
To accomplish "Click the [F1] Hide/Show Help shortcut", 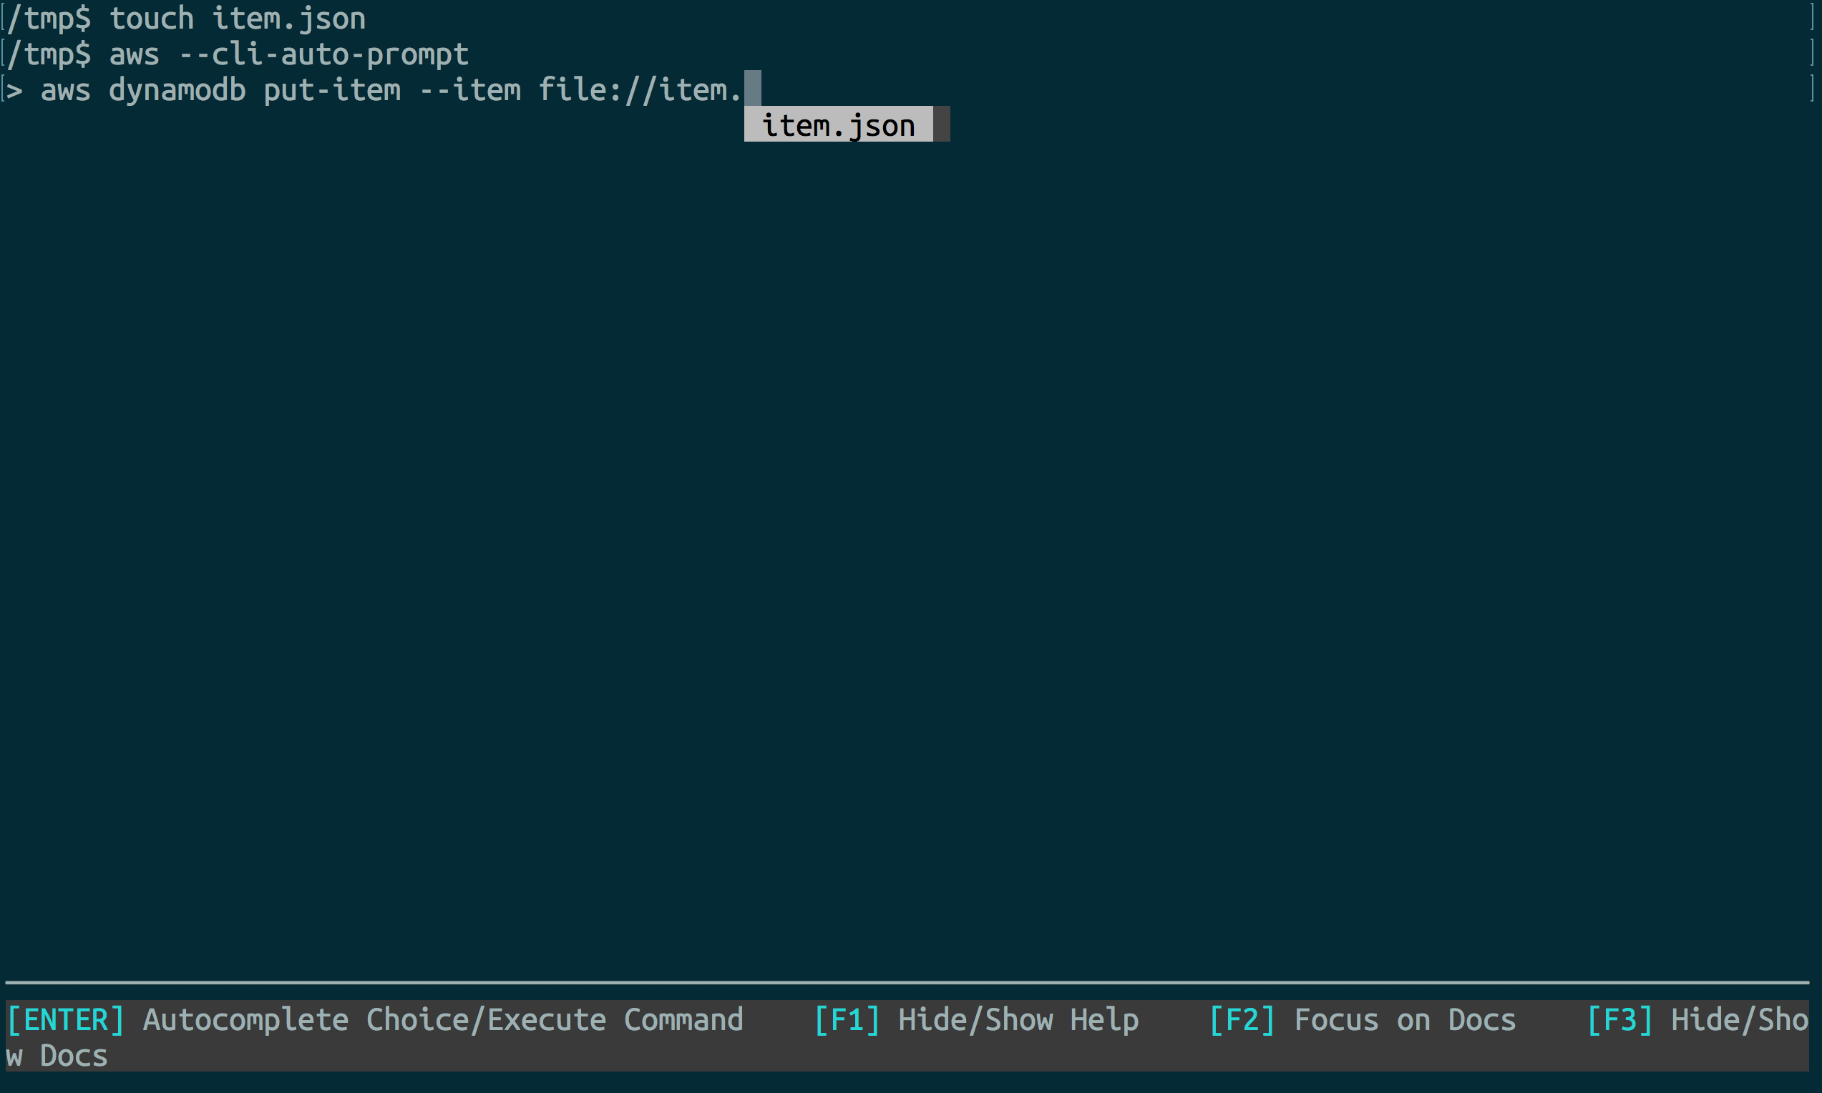I will [847, 1020].
